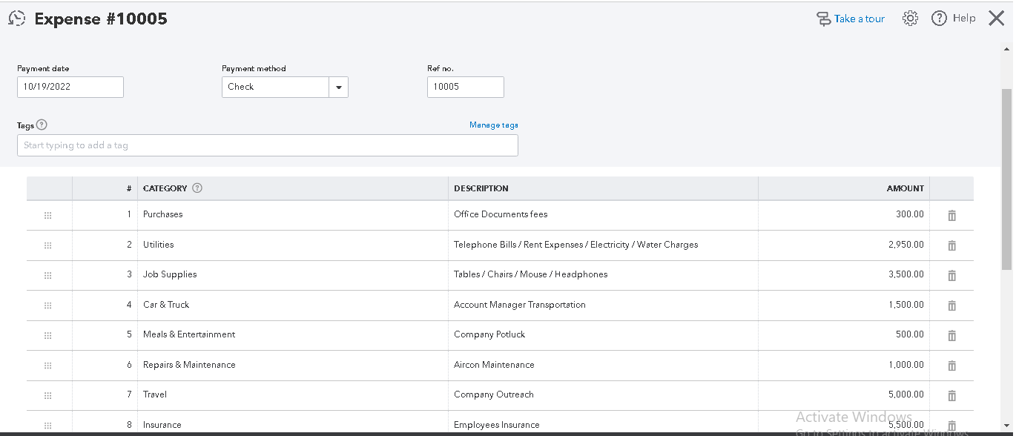This screenshot has width=1016, height=436.
Task: Focus the Tags input box
Action: pyautogui.click(x=267, y=145)
